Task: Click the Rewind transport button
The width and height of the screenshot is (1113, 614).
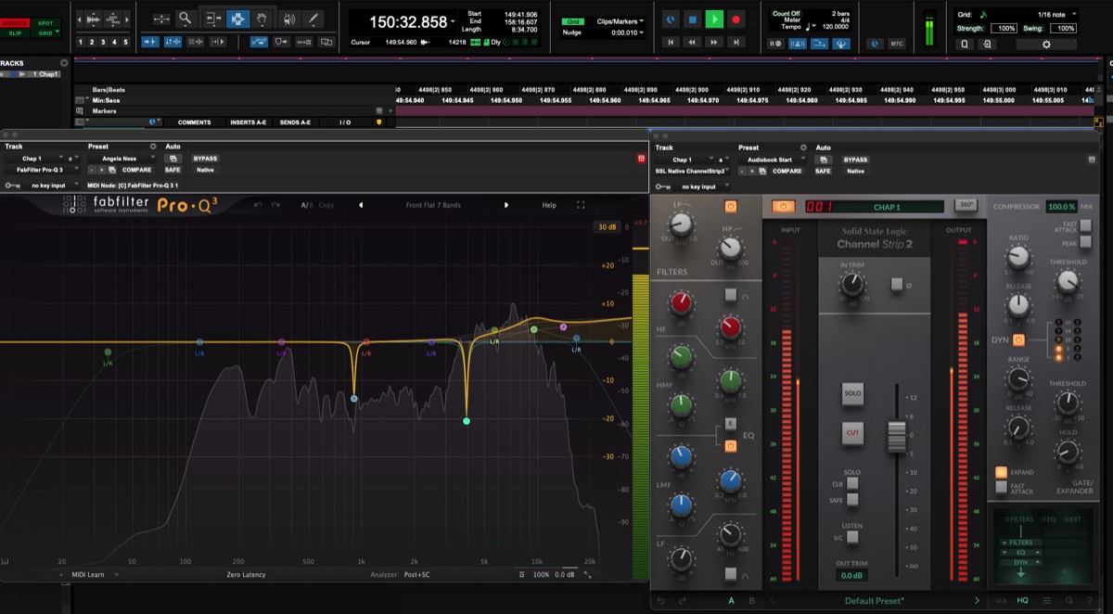Action: pos(692,43)
